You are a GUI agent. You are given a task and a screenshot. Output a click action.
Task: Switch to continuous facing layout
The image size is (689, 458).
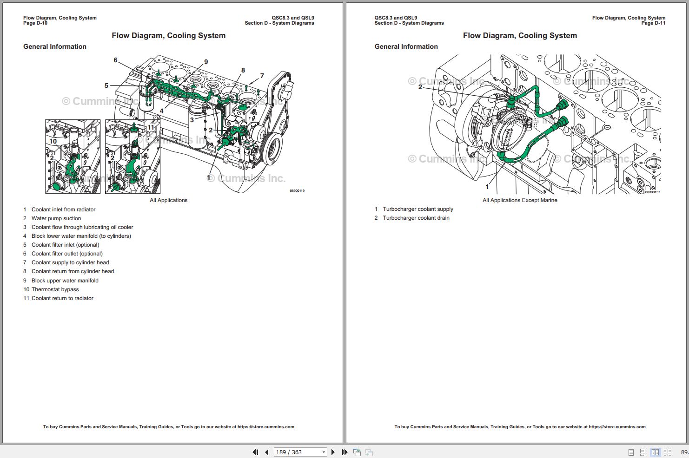coord(667,452)
